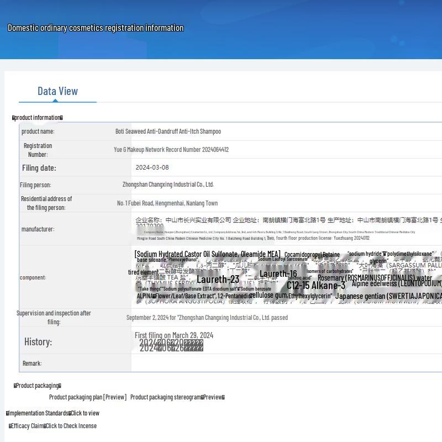Viewport: 442px width, 442px height.
Task: Click the 'Yue G Makeup Network Record Number 2024064412' value
Action: [x=171, y=149]
